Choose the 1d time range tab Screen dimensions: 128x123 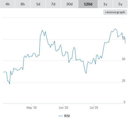tap(38, 4)
